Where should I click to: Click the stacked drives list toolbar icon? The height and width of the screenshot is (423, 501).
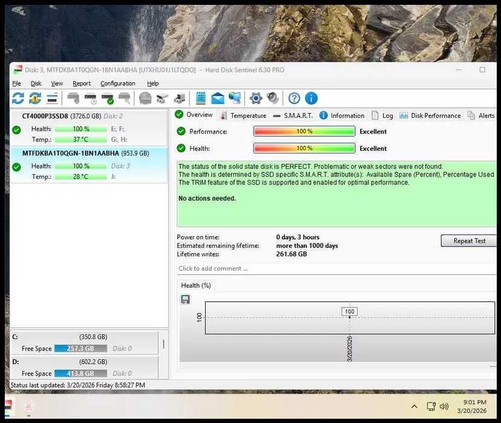pyautogui.click(x=52, y=98)
